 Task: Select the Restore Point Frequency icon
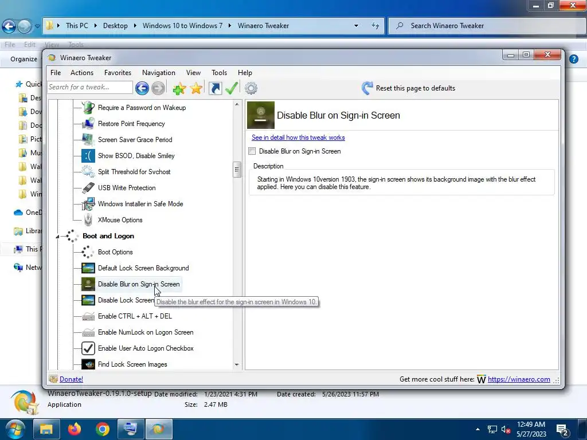coord(88,124)
